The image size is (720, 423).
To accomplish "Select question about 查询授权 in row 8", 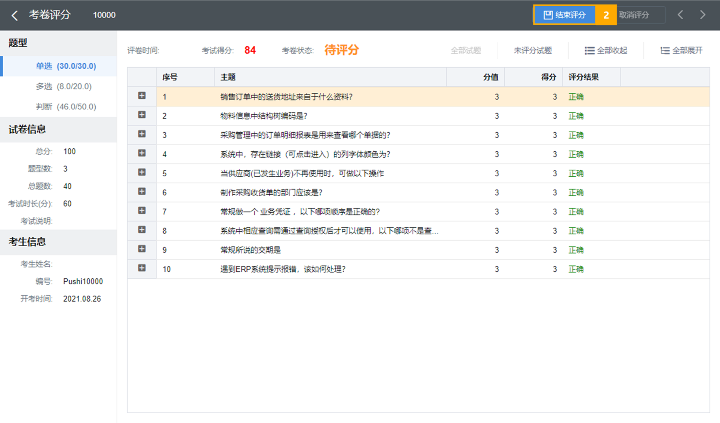I will (329, 231).
